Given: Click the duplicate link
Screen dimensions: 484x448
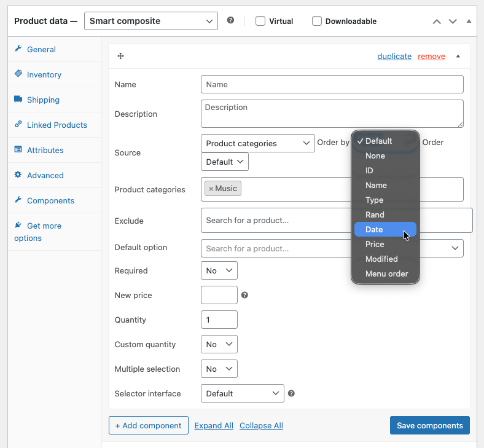Looking at the screenshot, I should click(x=394, y=56).
